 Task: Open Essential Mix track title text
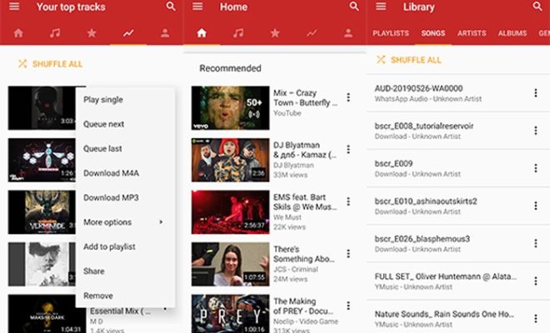coord(120,311)
